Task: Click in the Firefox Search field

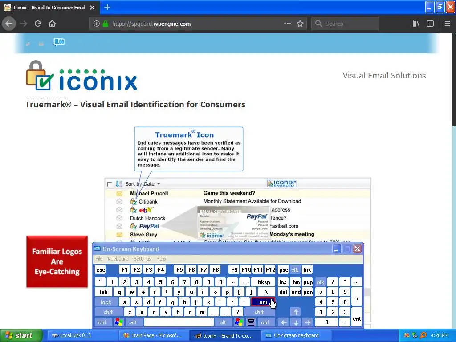Action: 345,24
